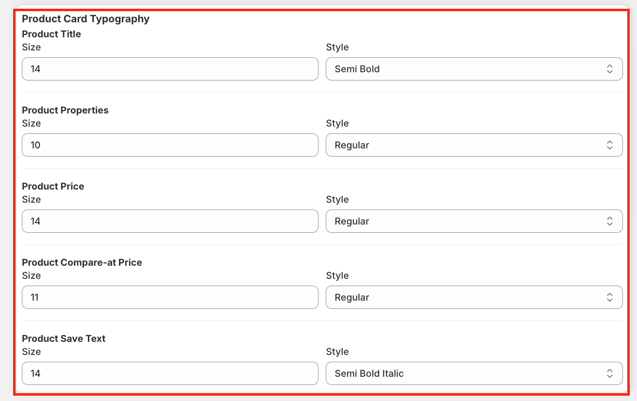
Task: Click the chevron icon in Product Save Text Style
Action: coord(610,373)
